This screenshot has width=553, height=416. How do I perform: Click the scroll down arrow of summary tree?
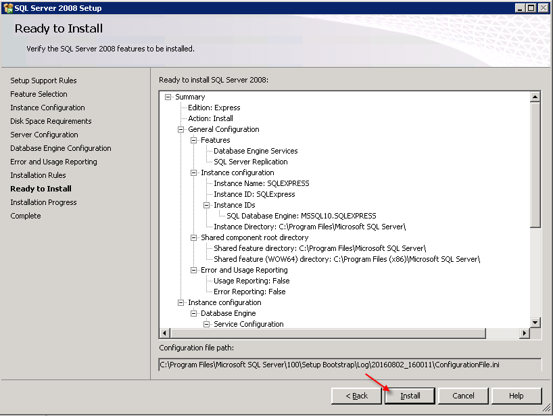[x=535, y=322]
